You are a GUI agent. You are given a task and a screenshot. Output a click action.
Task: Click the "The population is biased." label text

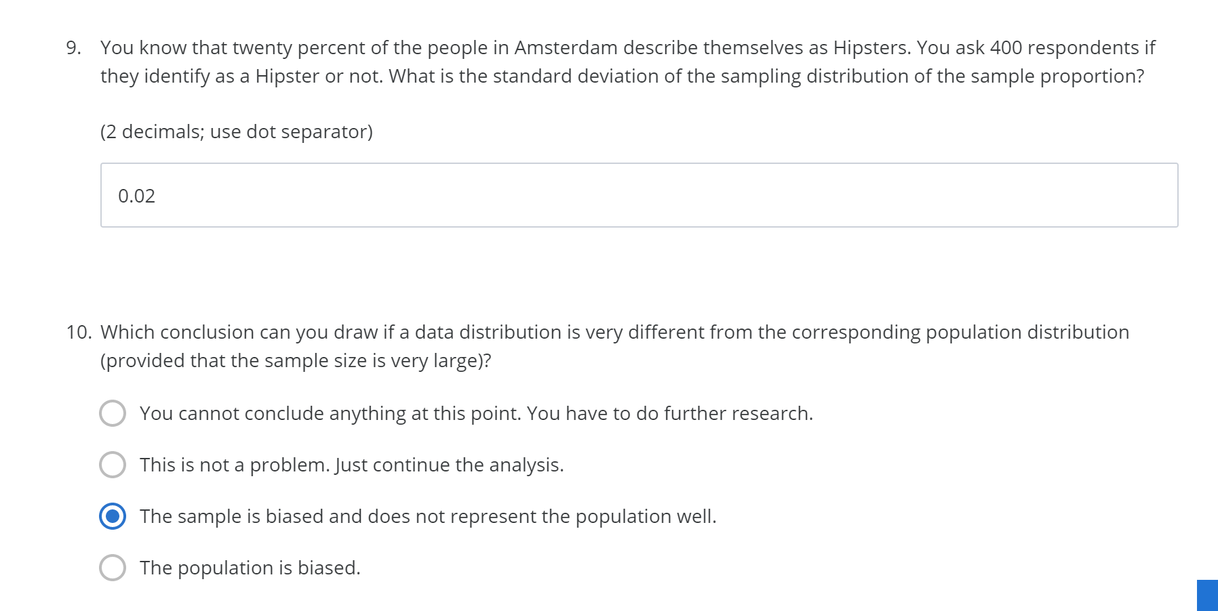pos(250,568)
